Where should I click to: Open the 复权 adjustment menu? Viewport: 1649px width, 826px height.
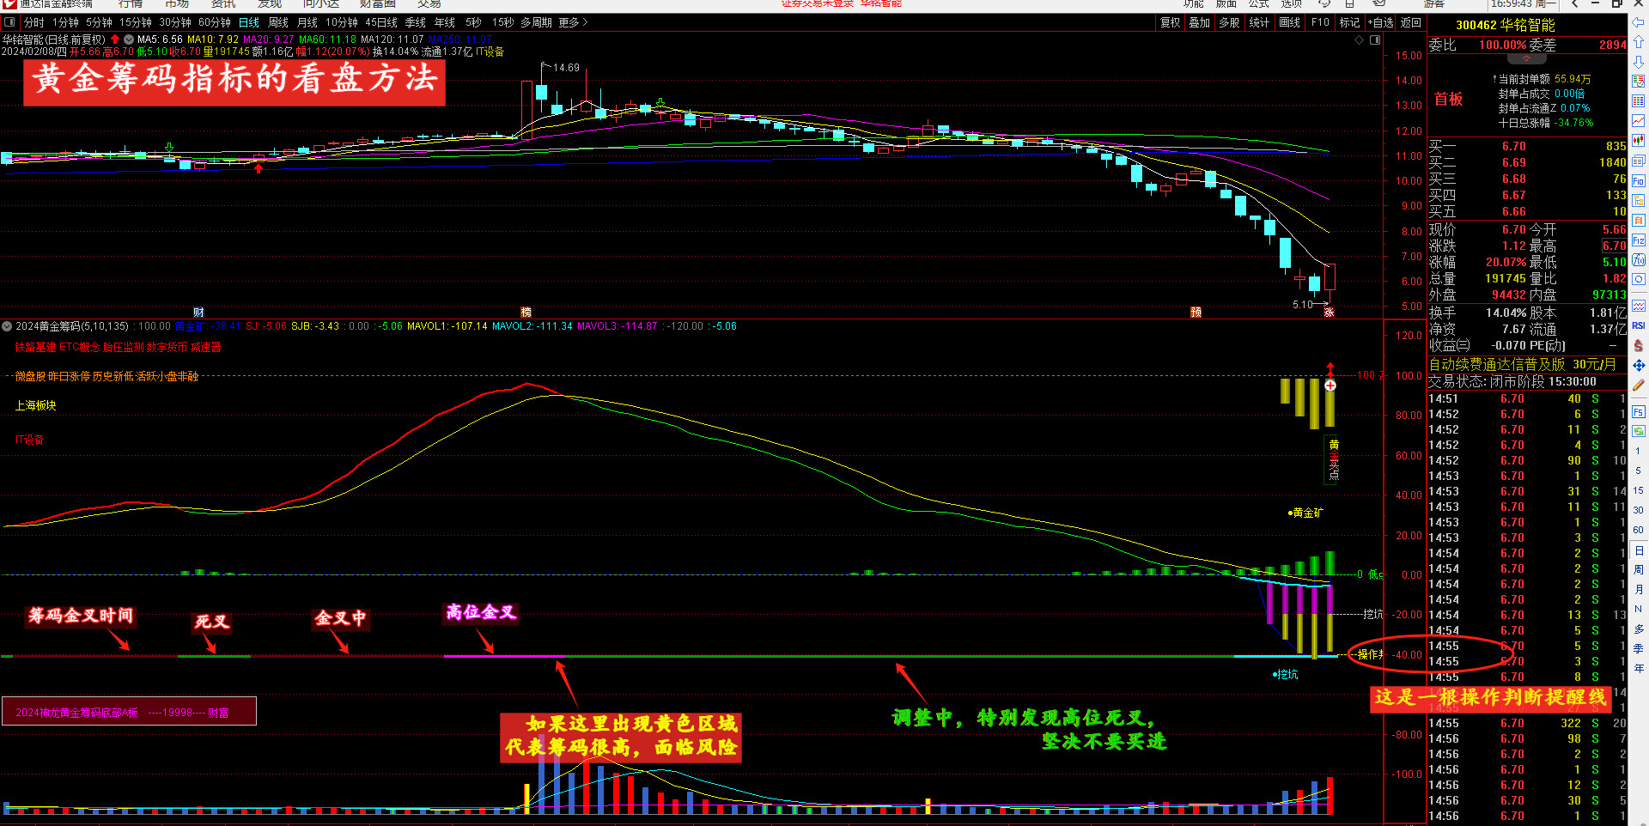[x=1170, y=22]
